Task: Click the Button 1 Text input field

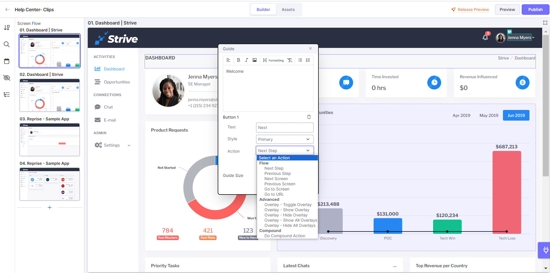Action: (x=285, y=128)
